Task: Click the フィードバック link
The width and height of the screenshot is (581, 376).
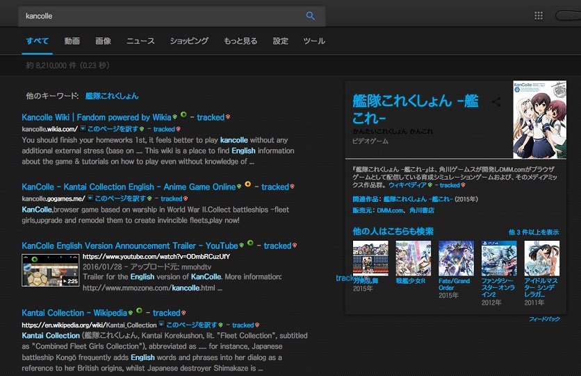Action: [x=544, y=319]
